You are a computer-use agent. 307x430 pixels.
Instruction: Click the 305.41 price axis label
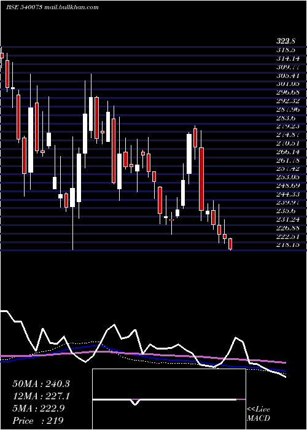click(288, 76)
